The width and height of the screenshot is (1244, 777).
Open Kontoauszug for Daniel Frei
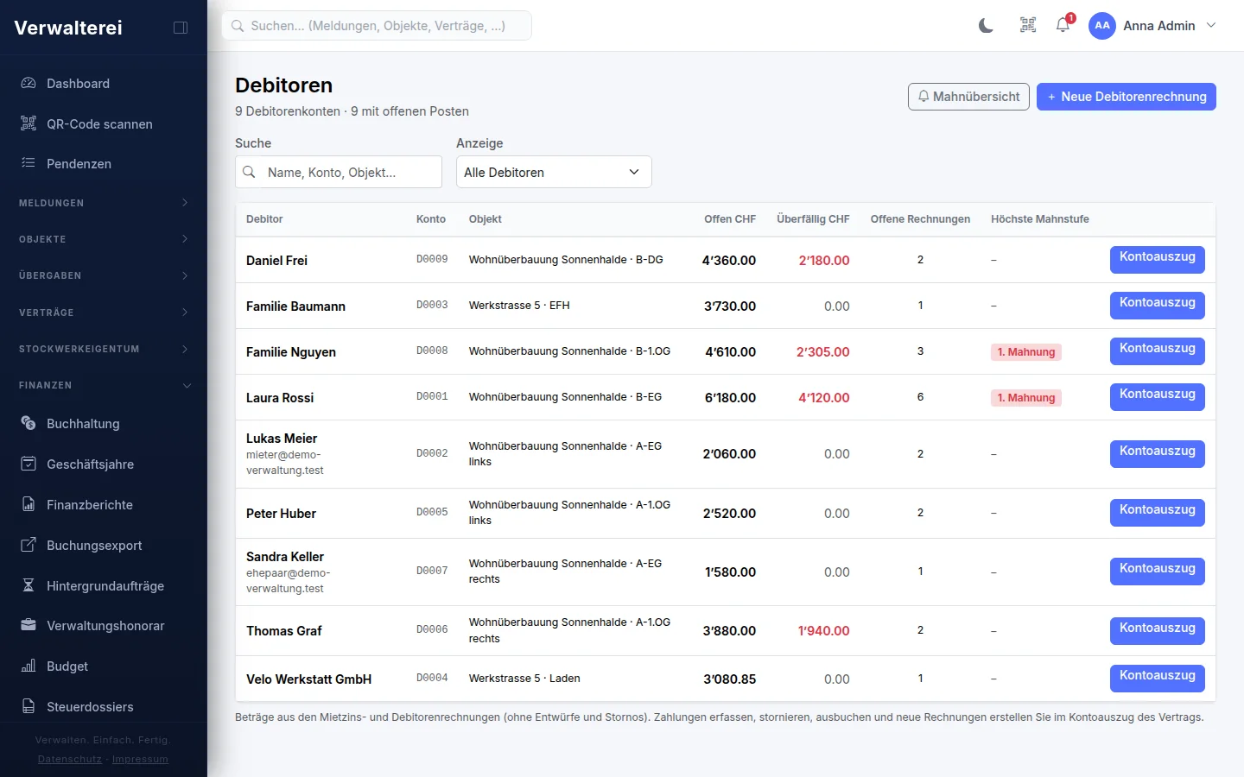click(1158, 259)
